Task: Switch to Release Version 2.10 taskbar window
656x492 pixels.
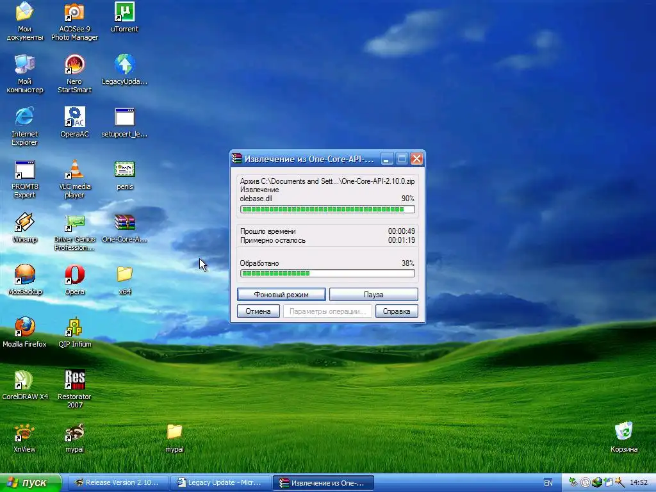Action: click(x=118, y=483)
